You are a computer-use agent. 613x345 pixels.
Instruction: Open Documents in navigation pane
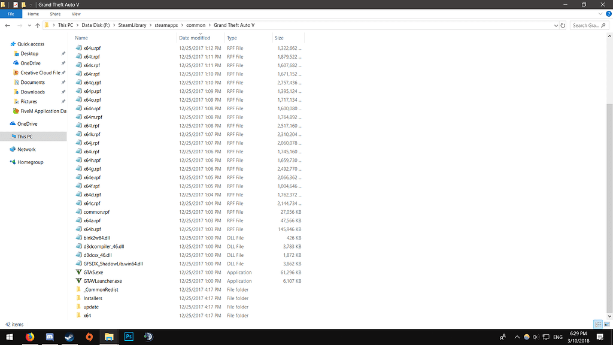coord(32,83)
